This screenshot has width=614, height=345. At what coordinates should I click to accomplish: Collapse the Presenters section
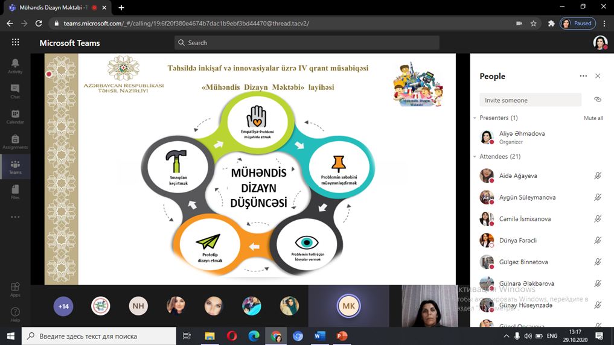(x=475, y=118)
